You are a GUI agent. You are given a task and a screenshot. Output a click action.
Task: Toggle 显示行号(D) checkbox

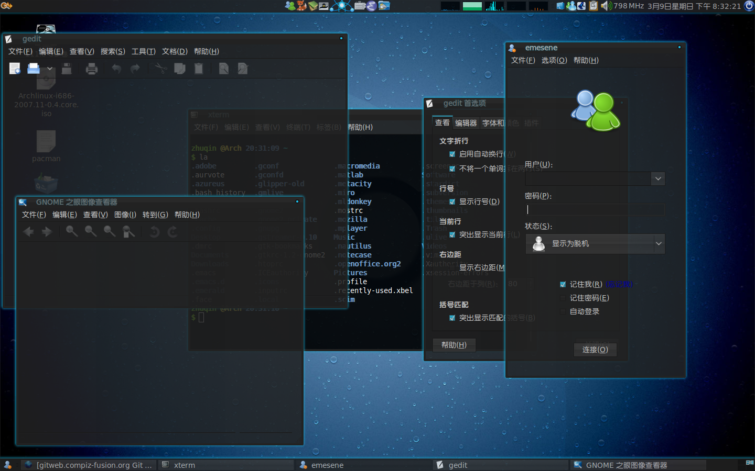452,202
